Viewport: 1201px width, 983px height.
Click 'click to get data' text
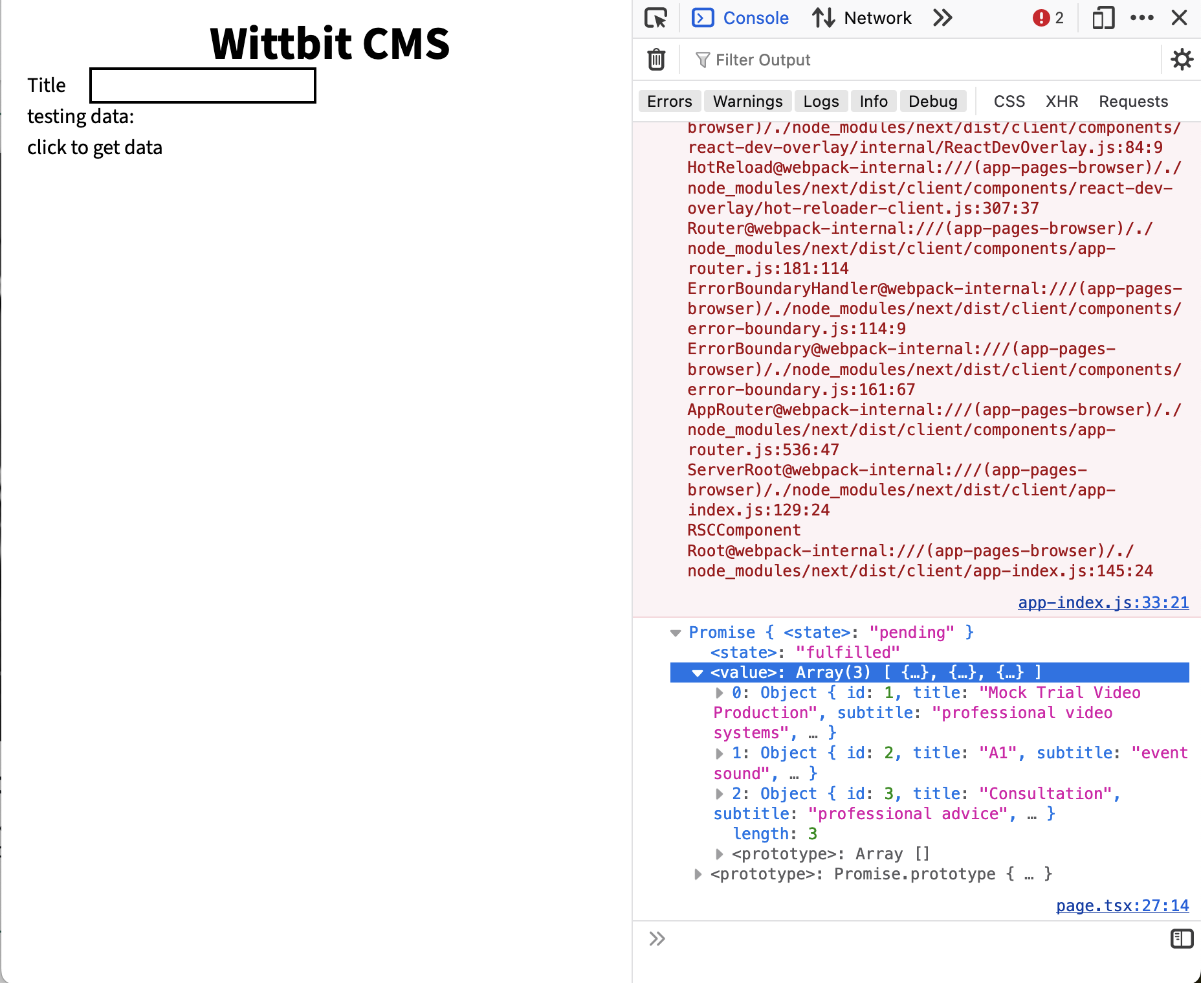94,148
